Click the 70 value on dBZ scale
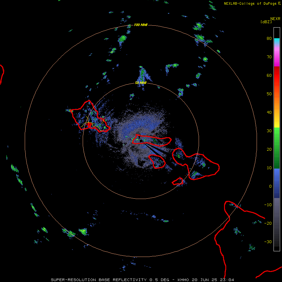This screenshot has height=282, width=282. (x=269, y=57)
